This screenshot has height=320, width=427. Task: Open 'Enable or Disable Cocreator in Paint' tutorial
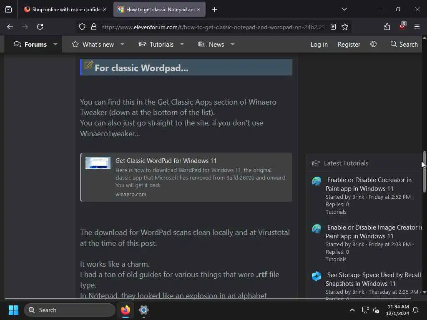pyautogui.click(x=368, y=184)
